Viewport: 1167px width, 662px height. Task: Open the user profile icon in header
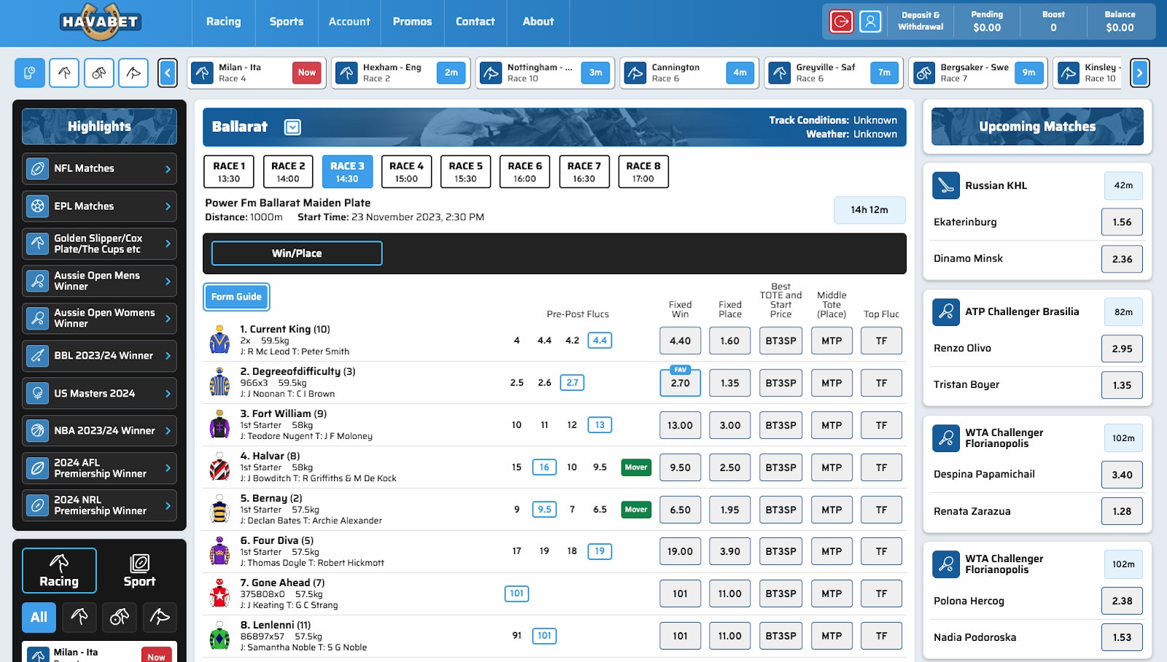(x=870, y=22)
